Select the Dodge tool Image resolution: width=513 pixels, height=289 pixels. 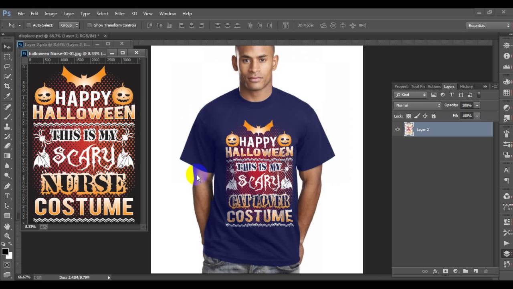click(7, 175)
